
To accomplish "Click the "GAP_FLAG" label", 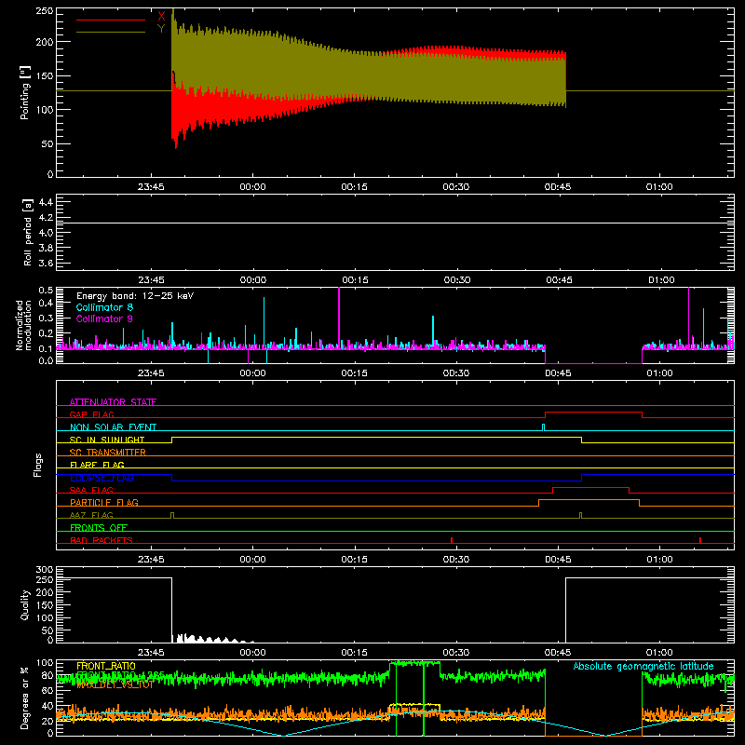I will pyautogui.click(x=91, y=414).
